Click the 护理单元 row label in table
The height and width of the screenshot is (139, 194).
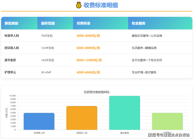[x=10, y=72]
